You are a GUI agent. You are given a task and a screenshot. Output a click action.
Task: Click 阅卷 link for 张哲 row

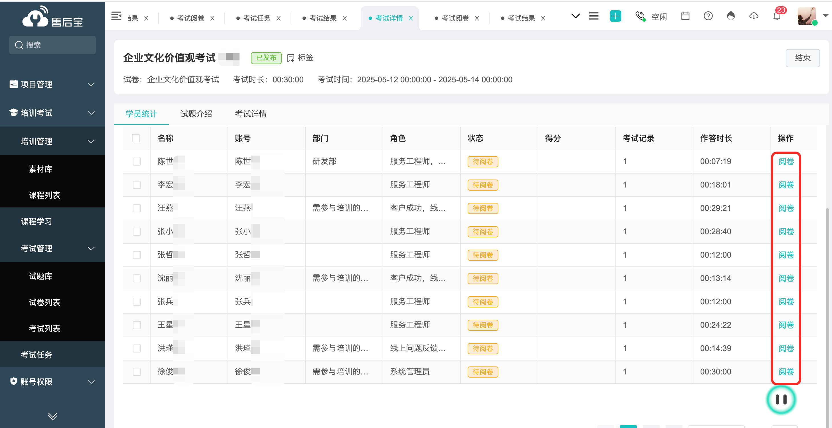[x=786, y=255]
